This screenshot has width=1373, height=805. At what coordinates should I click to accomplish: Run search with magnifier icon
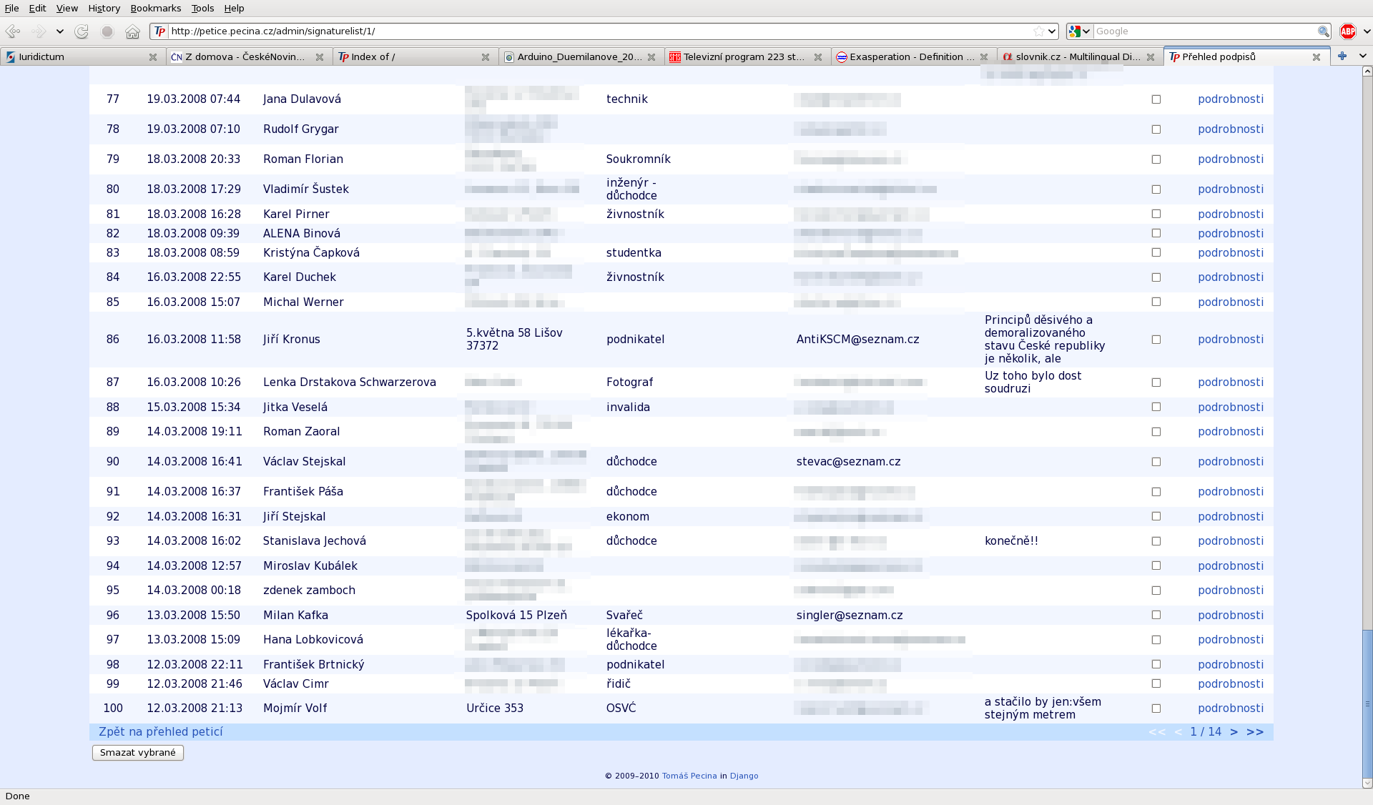pos(1324,31)
